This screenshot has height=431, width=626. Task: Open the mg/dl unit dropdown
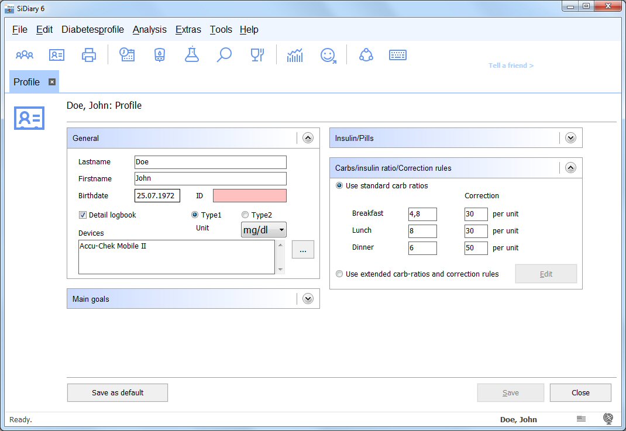click(264, 230)
